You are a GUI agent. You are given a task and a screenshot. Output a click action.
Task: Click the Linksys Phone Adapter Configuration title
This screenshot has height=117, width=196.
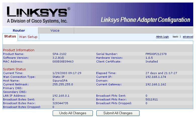click(145, 20)
